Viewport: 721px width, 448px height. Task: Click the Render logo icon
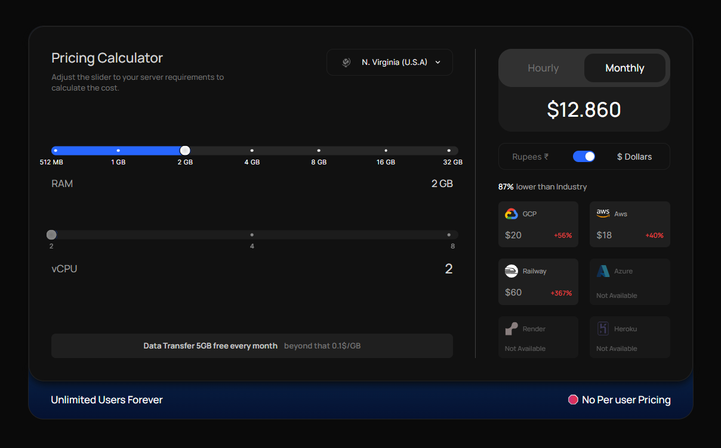(x=511, y=329)
